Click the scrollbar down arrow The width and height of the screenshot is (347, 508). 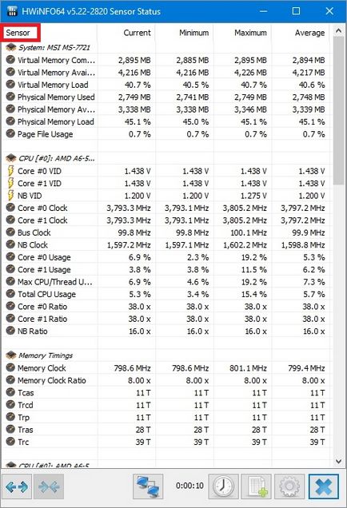click(x=338, y=461)
